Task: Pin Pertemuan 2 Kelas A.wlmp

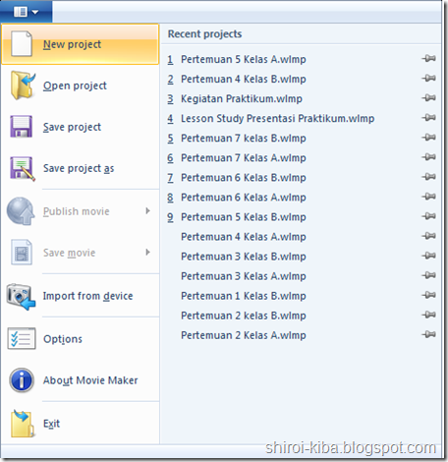Action: point(428,334)
